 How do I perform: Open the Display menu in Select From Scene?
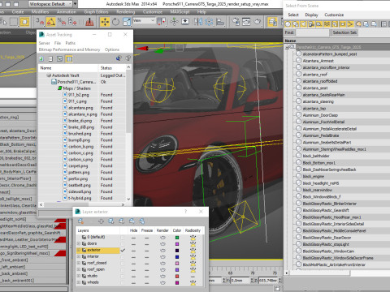click(x=311, y=15)
